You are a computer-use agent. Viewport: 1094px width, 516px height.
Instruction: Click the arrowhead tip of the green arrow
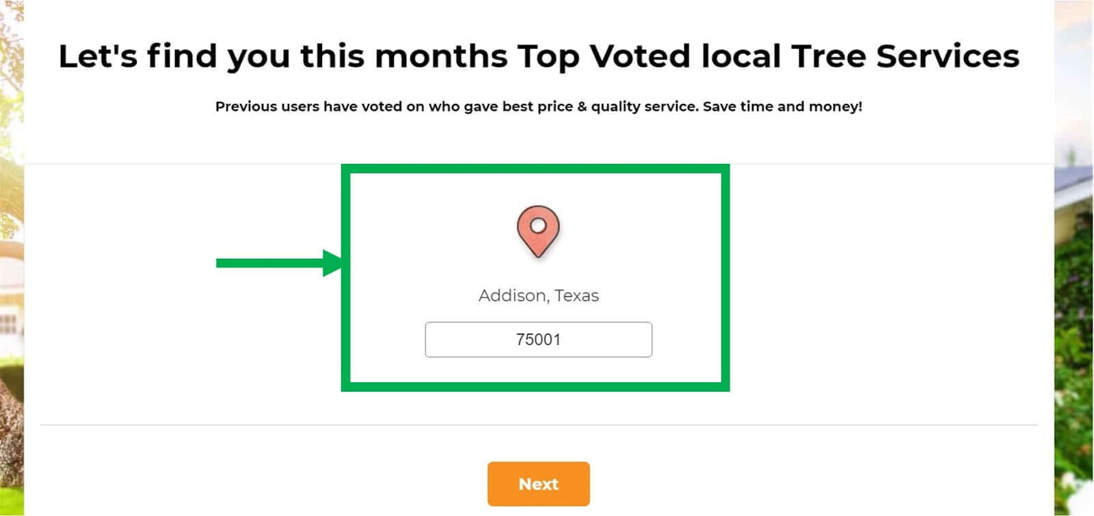point(340,263)
